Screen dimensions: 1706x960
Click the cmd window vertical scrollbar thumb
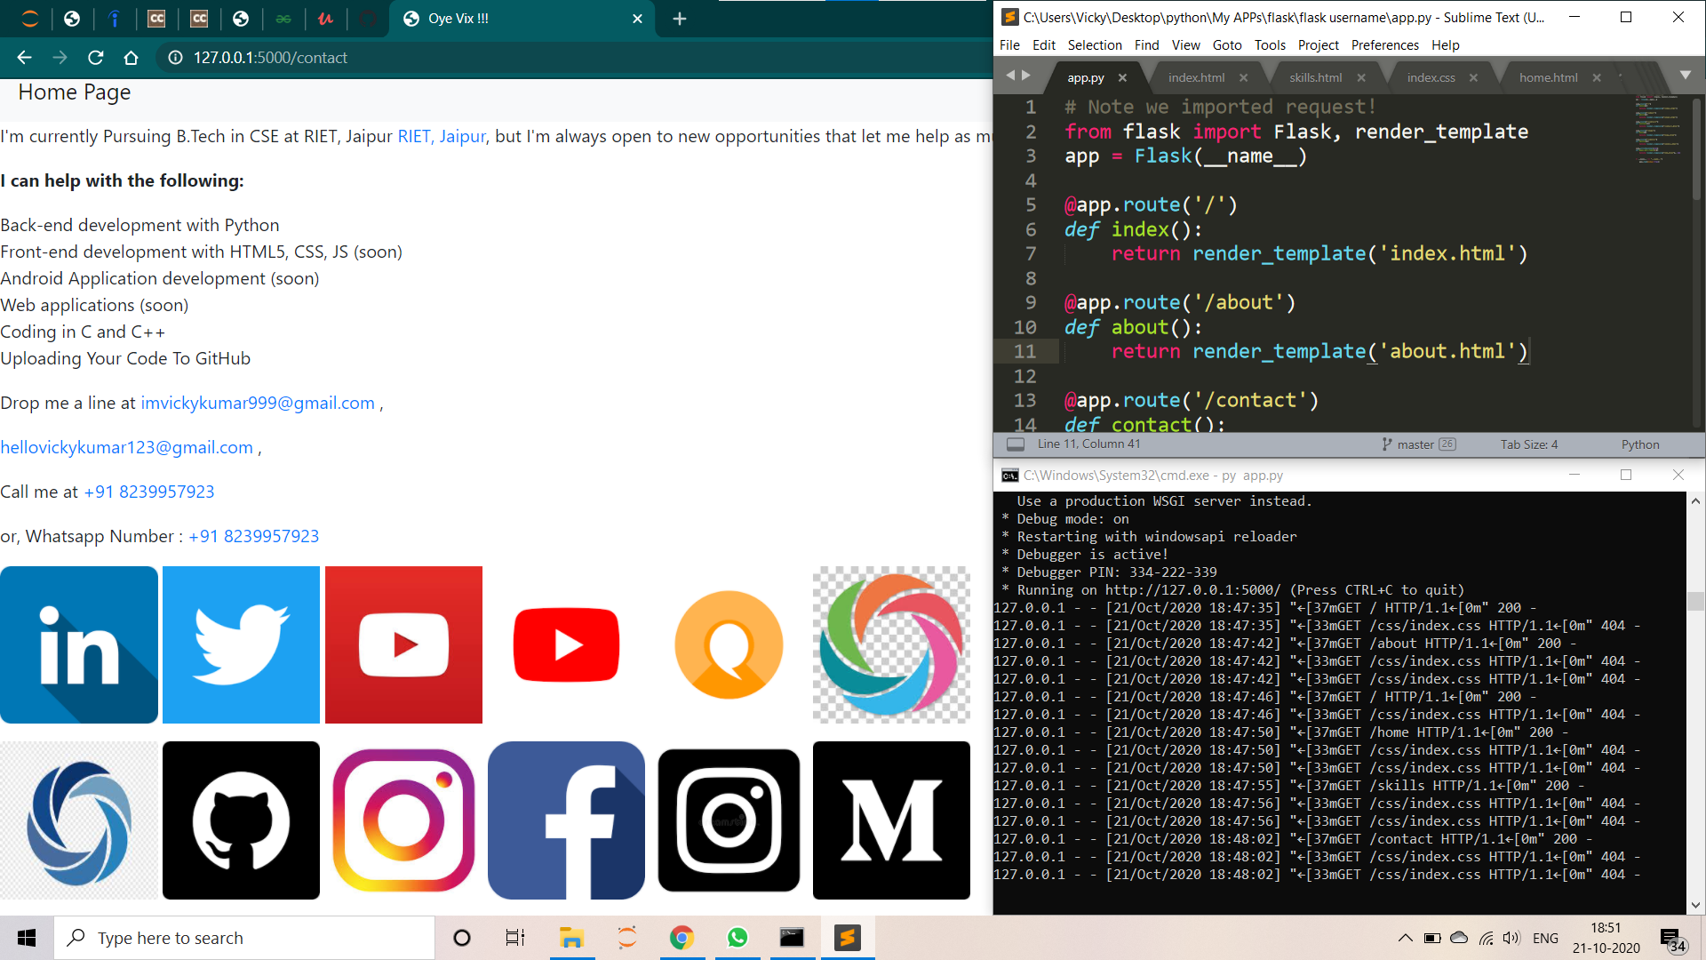pyautogui.click(x=1695, y=602)
